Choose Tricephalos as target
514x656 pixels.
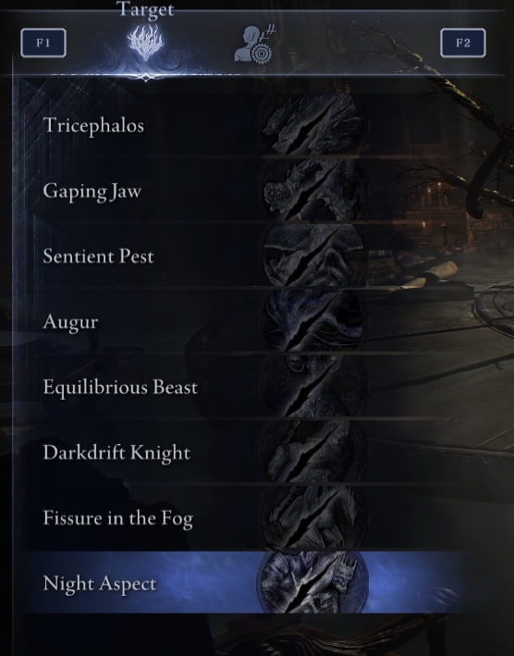pos(242,125)
